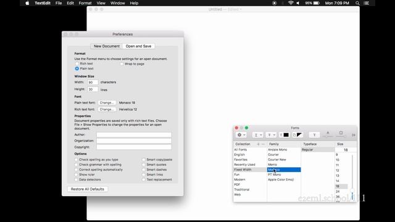
Task: Click the Organization text field
Action: click(x=134, y=141)
